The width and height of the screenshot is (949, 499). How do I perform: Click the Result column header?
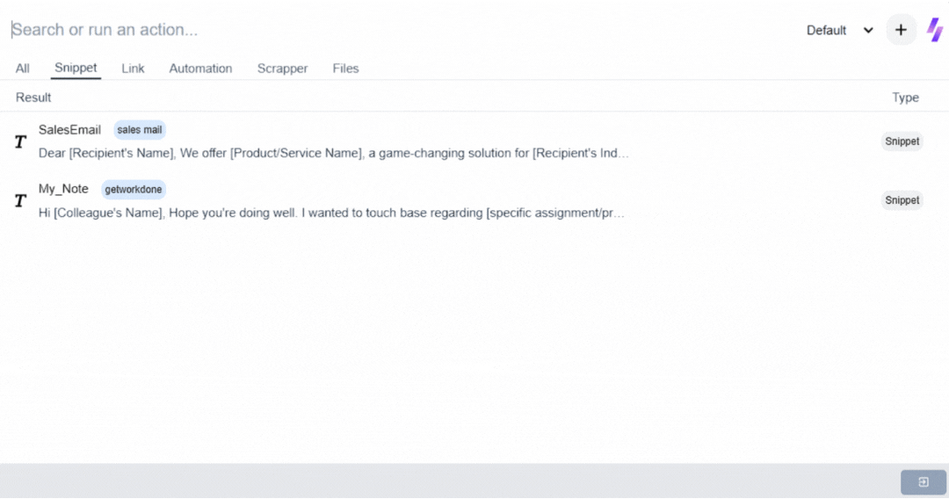click(x=33, y=98)
